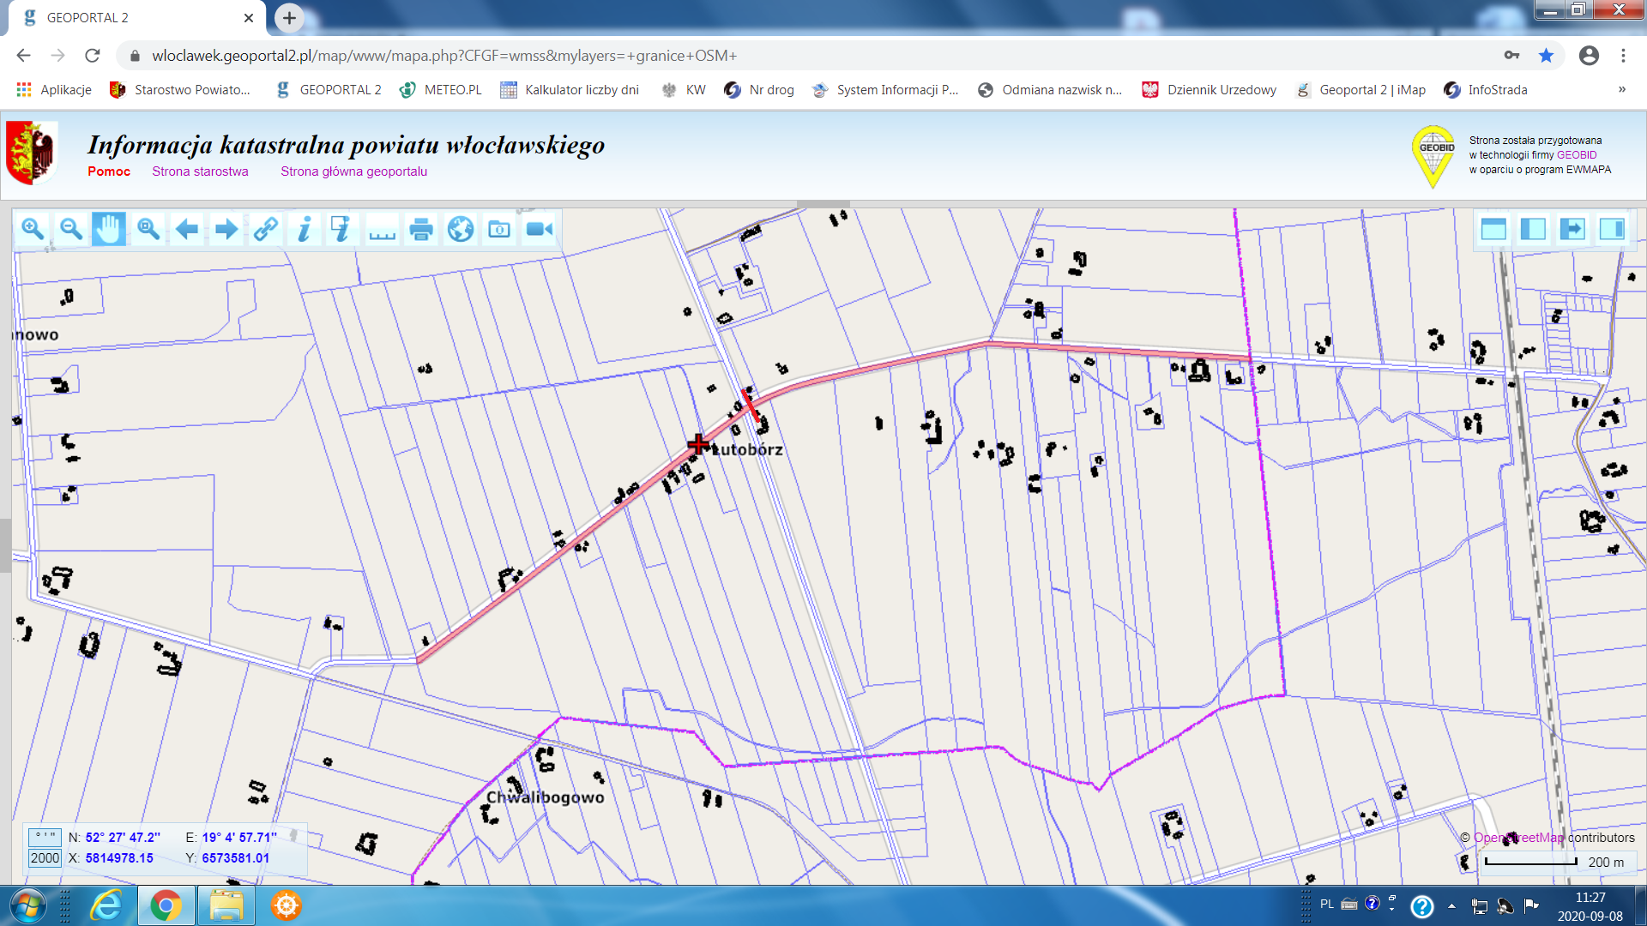
Task: Activate the pan hand tool
Action: pyautogui.click(x=109, y=229)
